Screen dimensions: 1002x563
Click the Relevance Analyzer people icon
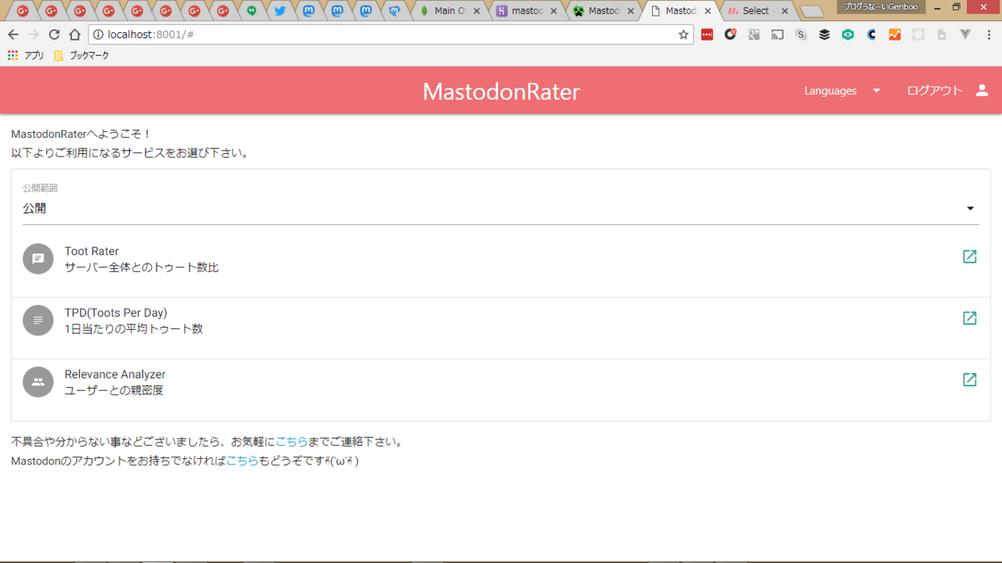38,382
